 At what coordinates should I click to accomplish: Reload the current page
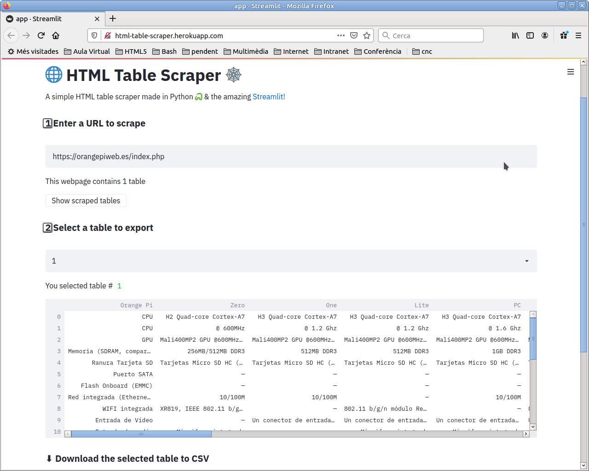pyautogui.click(x=41, y=35)
